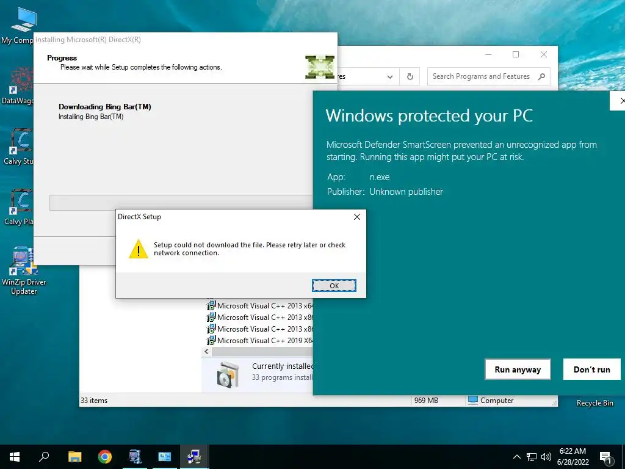625x469 pixels.
Task: Minimize the Programs and Features window
Action: click(x=488, y=54)
